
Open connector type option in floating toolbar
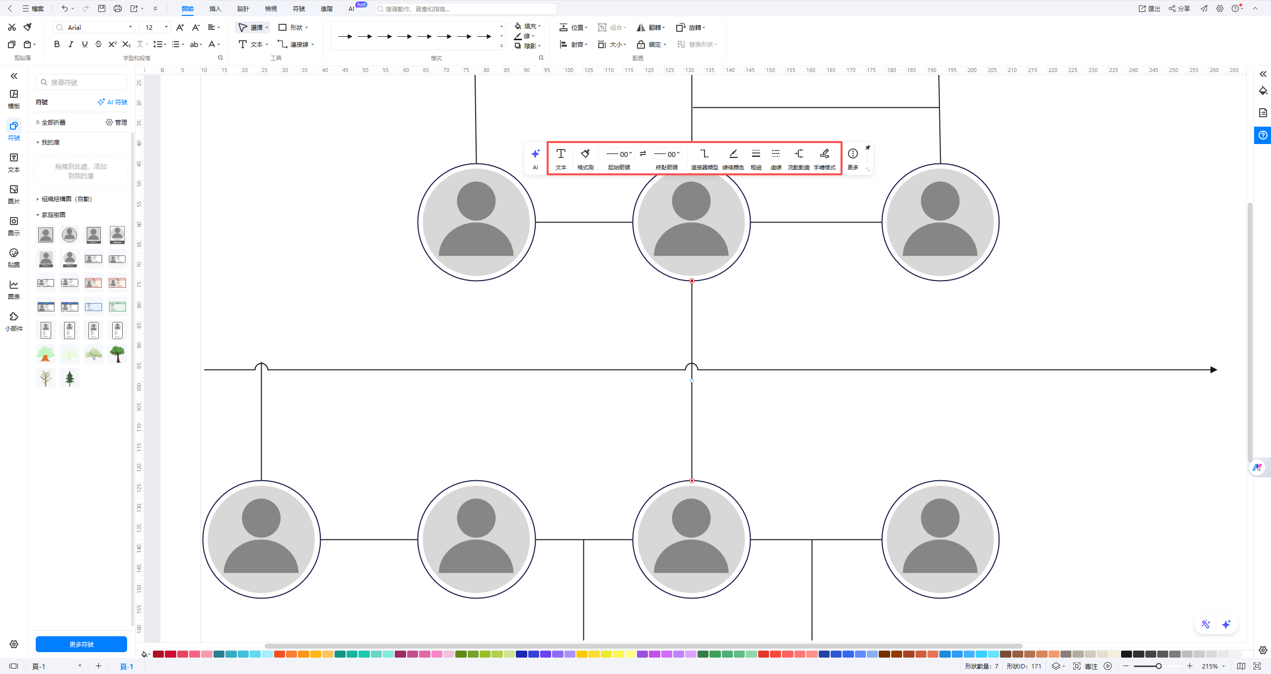point(704,154)
